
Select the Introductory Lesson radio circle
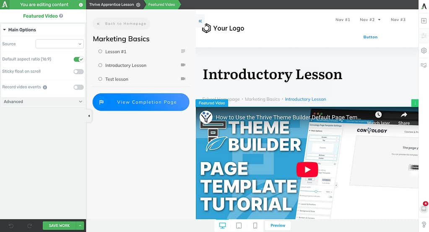(100, 65)
